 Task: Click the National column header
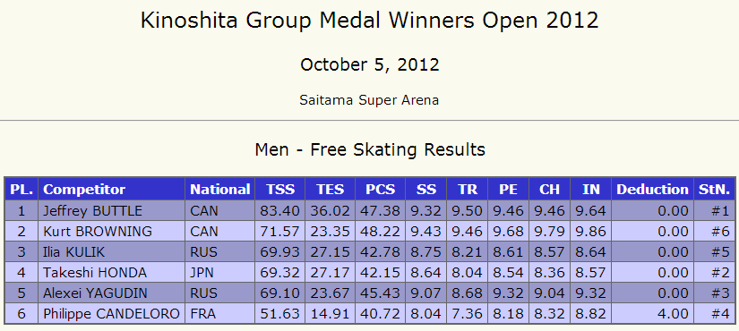pos(220,190)
